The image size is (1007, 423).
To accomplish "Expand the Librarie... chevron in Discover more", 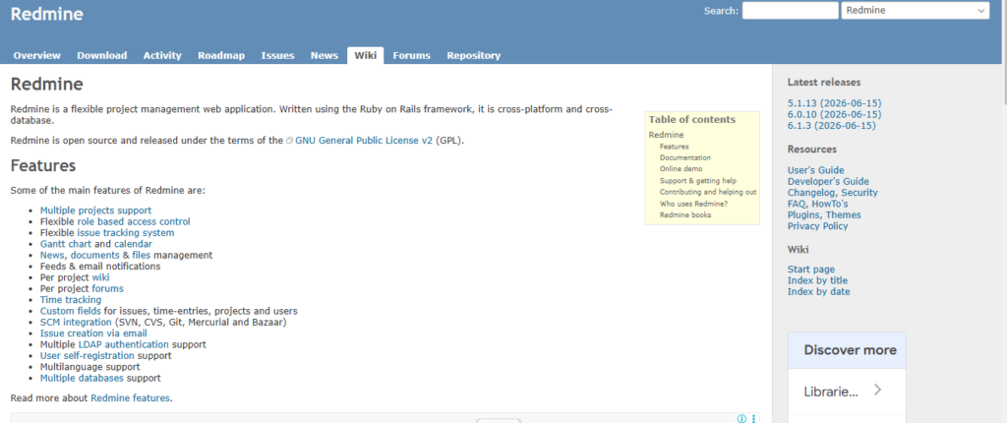I will [878, 390].
